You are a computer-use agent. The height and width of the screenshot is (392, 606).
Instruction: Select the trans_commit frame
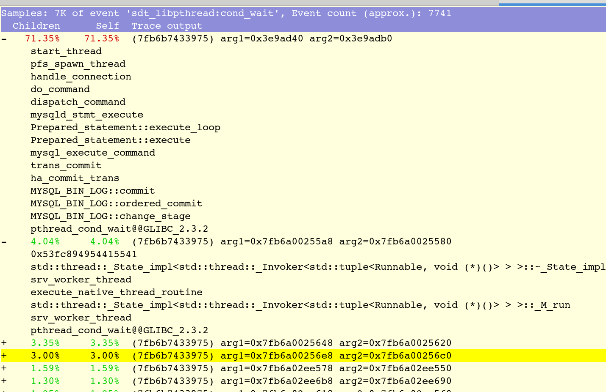[66, 165]
